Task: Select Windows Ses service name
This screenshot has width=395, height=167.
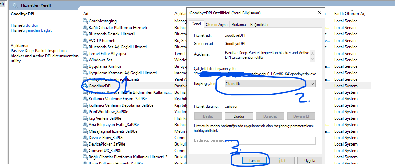Action: pyautogui.click(x=100, y=60)
